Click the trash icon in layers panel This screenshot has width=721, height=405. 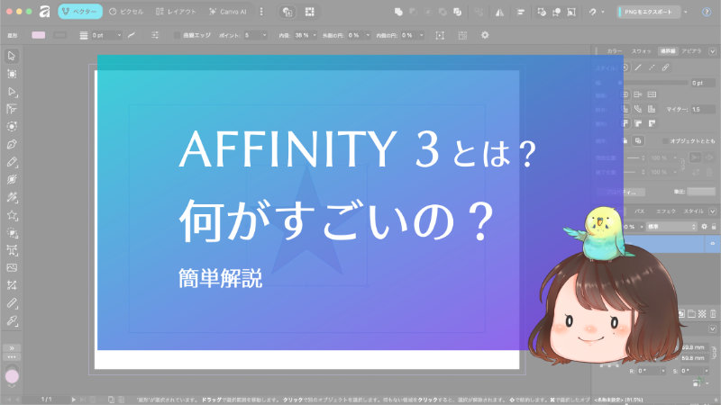pyautogui.click(x=713, y=313)
